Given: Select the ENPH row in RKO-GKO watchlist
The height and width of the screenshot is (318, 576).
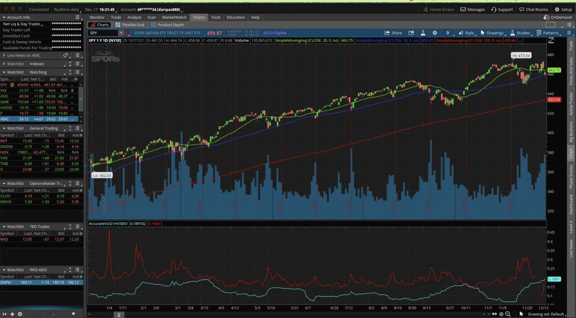Looking at the screenshot, I should coord(41,282).
